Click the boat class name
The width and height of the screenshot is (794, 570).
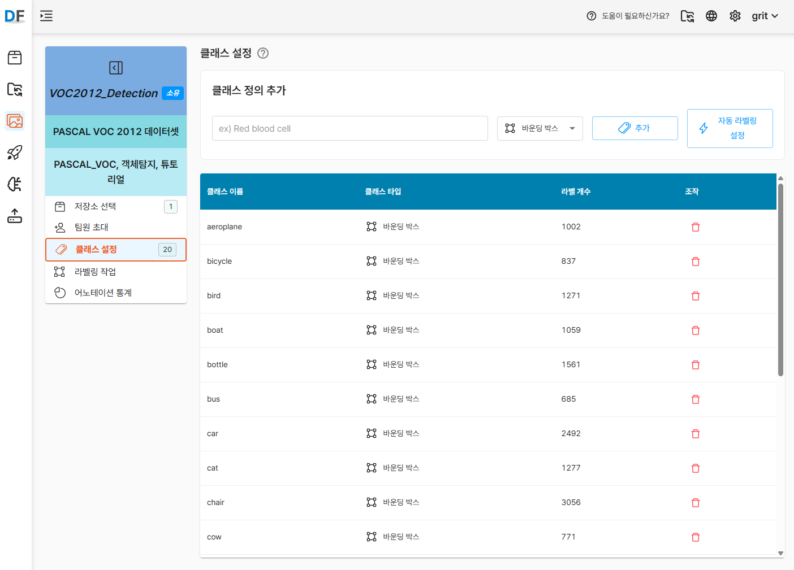coord(215,330)
